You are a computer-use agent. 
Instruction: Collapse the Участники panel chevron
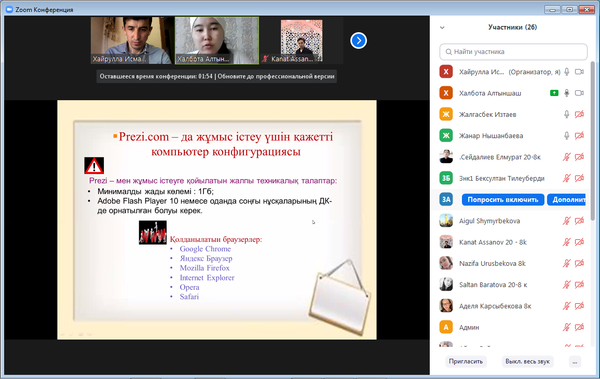(x=442, y=28)
